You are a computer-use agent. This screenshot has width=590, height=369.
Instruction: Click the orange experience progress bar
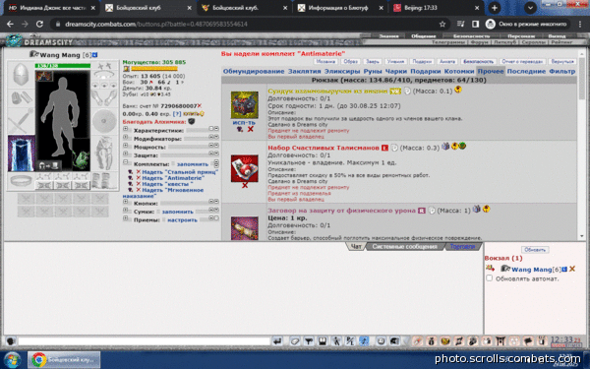(x=154, y=69)
